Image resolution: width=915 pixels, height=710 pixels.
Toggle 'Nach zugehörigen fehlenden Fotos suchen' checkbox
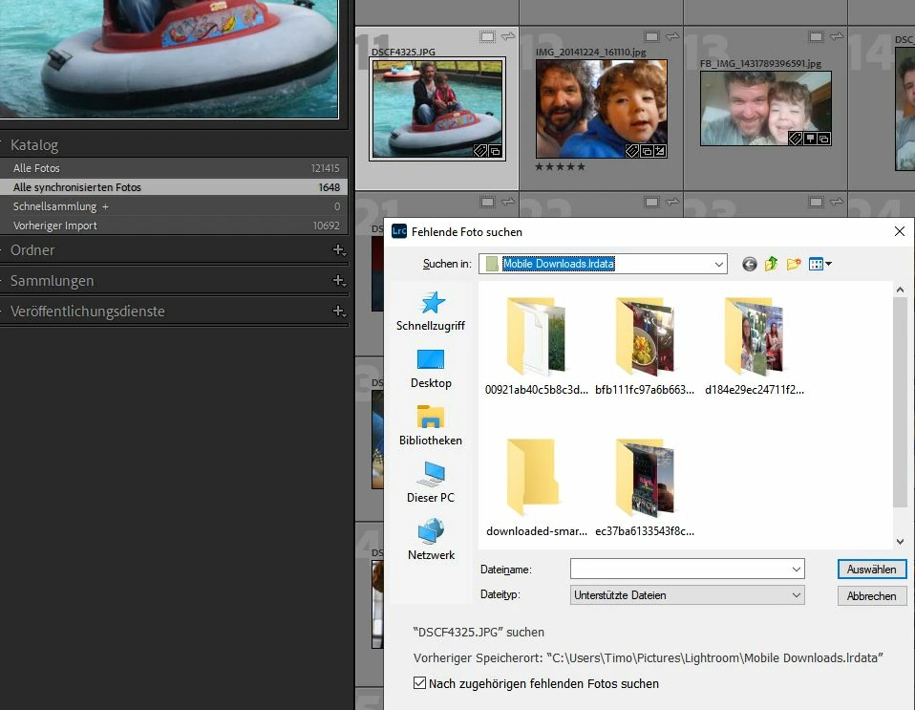click(419, 683)
